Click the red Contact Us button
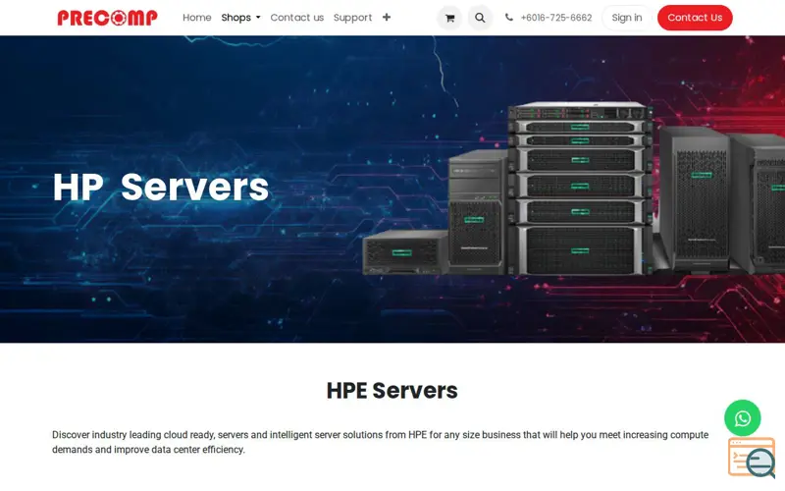The width and height of the screenshot is (785, 491). point(695,18)
